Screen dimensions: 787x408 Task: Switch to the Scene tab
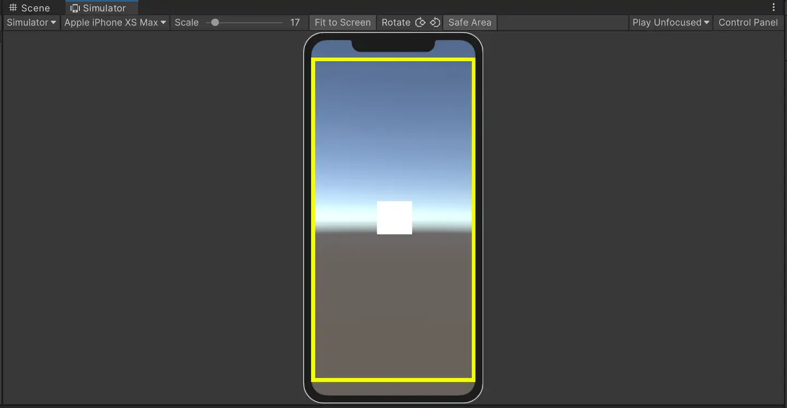[30, 8]
